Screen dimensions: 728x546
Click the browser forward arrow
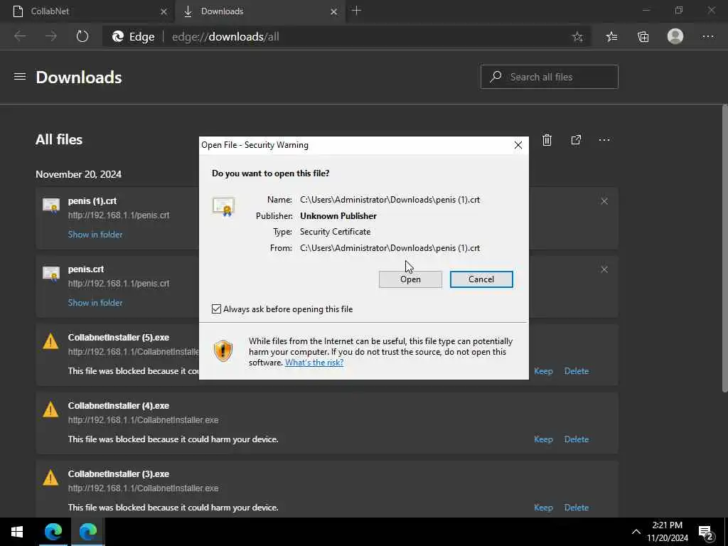point(50,36)
